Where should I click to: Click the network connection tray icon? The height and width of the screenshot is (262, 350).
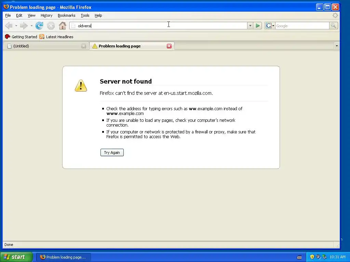click(324, 257)
